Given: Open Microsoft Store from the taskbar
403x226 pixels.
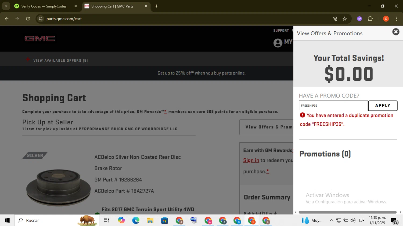Looking at the screenshot, I should (x=165, y=220).
